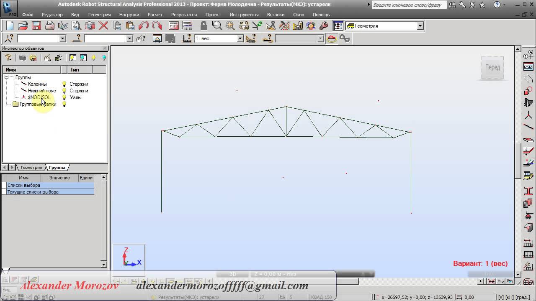Collapse the Группы tree node
Viewport: 536px width, 301px height.
(7, 77)
